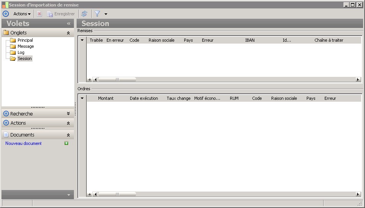Click the Enregistrer save icon
365x208 pixels.
(49, 14)
